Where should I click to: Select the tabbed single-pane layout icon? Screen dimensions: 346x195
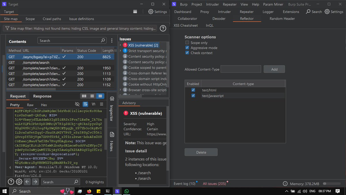click(100, 96)
